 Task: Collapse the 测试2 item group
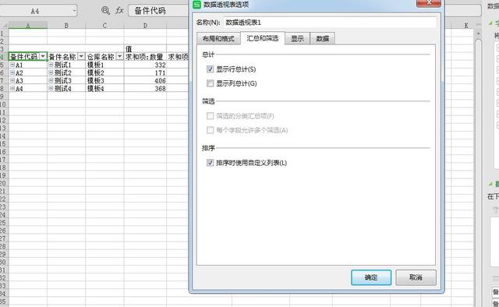(51, 72)
